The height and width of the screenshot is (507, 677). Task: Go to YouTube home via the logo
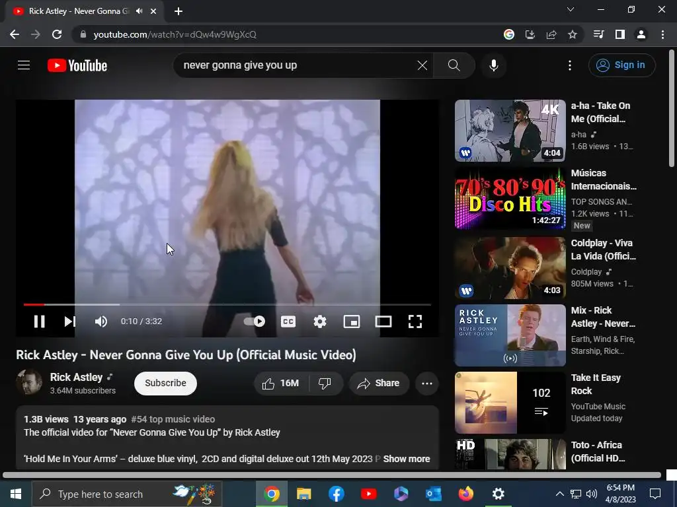[77, 65]
